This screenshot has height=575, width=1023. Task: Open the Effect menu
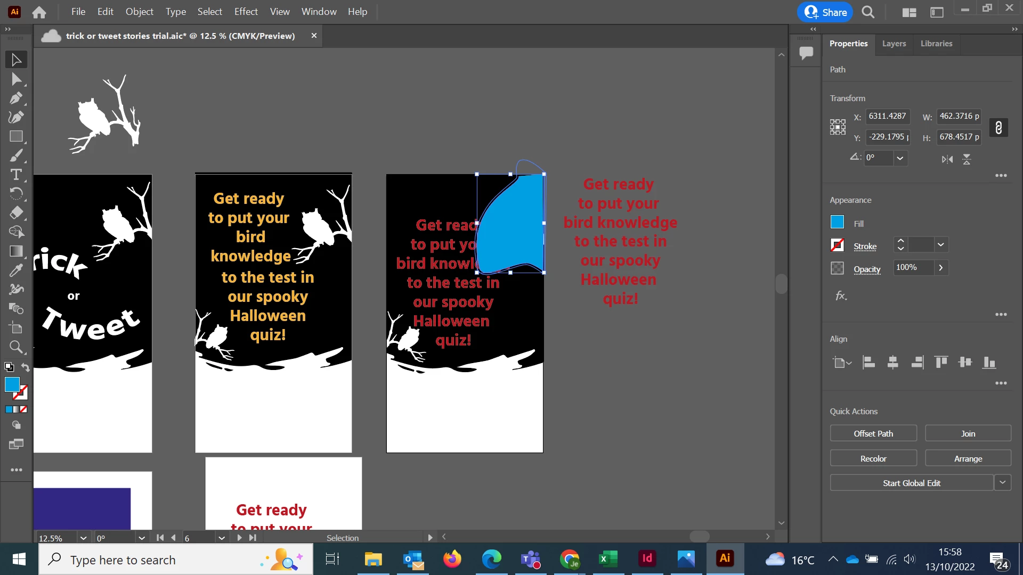246,12
